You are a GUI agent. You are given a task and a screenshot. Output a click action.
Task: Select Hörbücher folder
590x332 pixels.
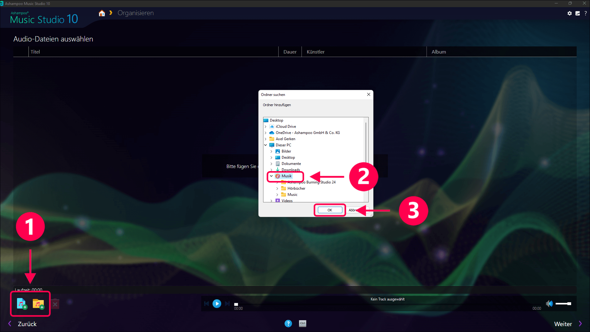(x=296, y=188)
